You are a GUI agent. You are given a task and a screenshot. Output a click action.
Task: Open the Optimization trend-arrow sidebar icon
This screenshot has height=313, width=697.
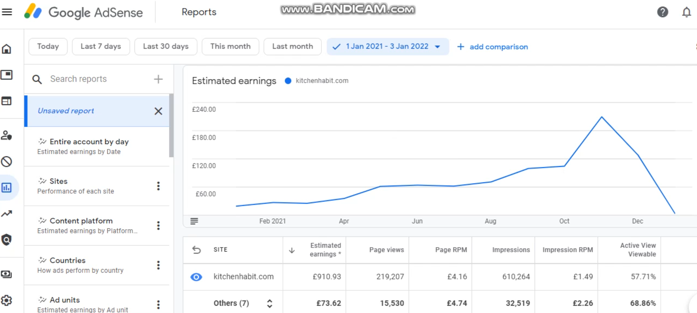(x=7, y=213)
